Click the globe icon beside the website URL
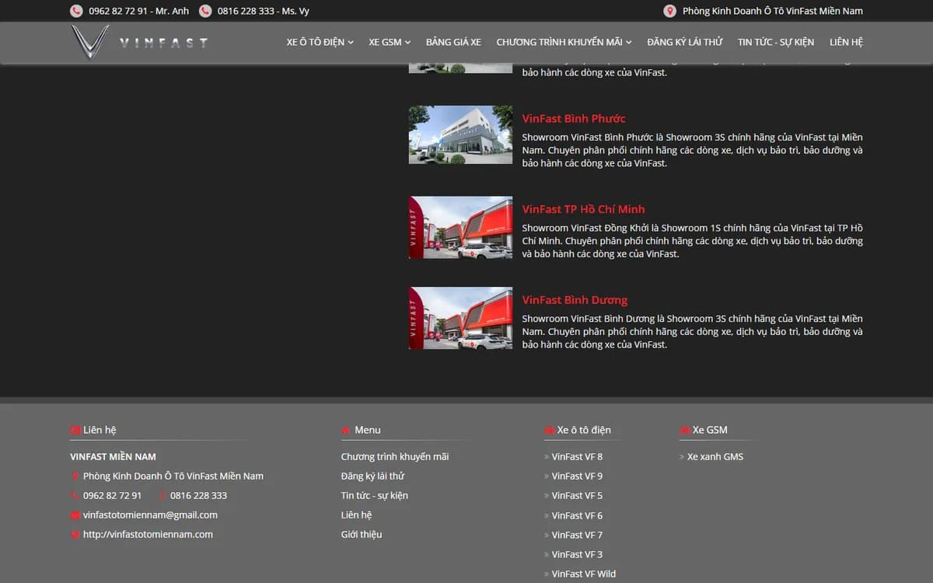 (x=75, y=534)
